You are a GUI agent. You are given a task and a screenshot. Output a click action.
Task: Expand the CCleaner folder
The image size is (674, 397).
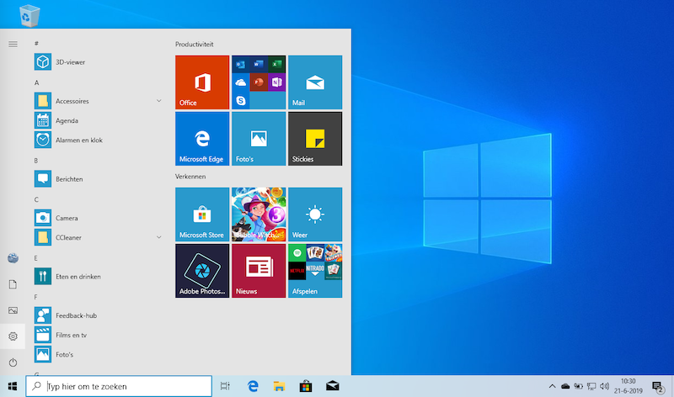(x=159, y=237)
